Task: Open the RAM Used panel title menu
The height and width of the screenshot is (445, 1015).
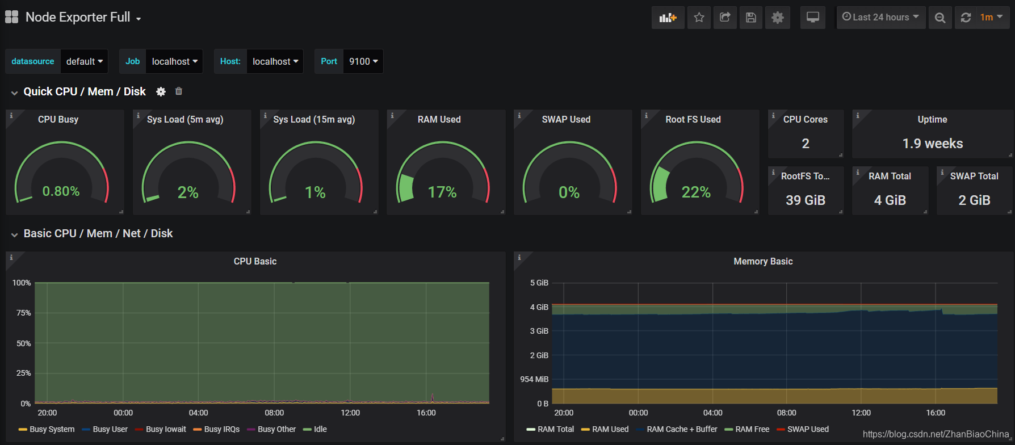Action: (439, 119)
